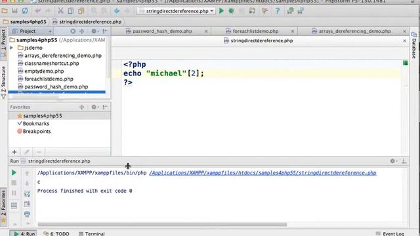Screen dimensions: 420x236
Task: Open foreachlistdemo.php in the project tree
Action: [49, 79]
